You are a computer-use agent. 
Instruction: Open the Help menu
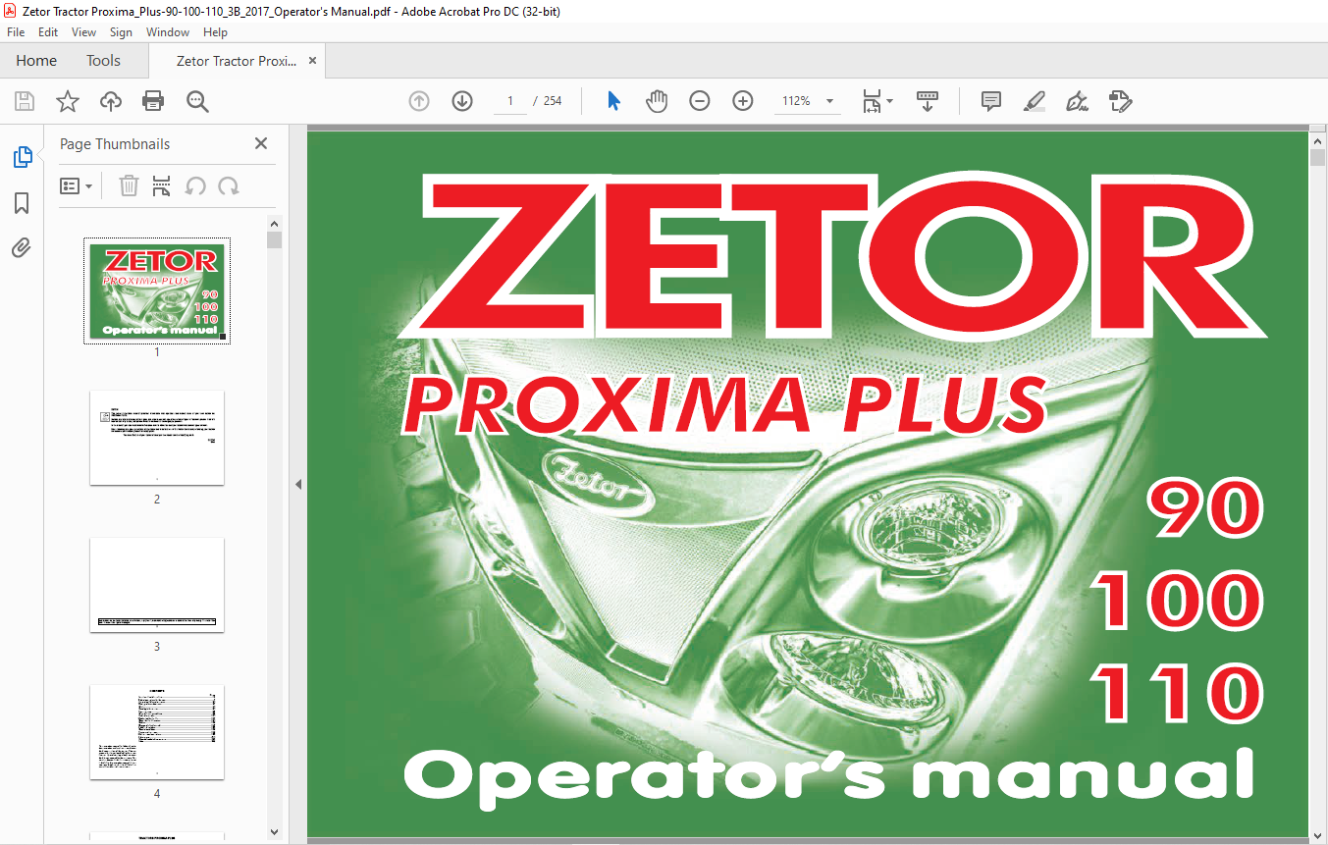(215, 32)
